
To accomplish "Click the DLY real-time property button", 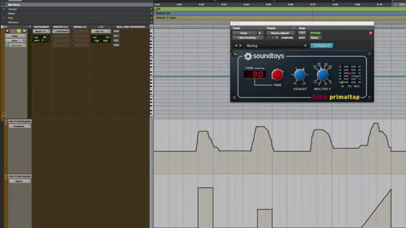I will click(116, 36).
